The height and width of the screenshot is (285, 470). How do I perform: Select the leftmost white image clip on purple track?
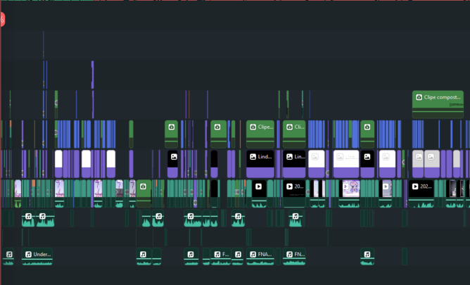coord(59,160)
